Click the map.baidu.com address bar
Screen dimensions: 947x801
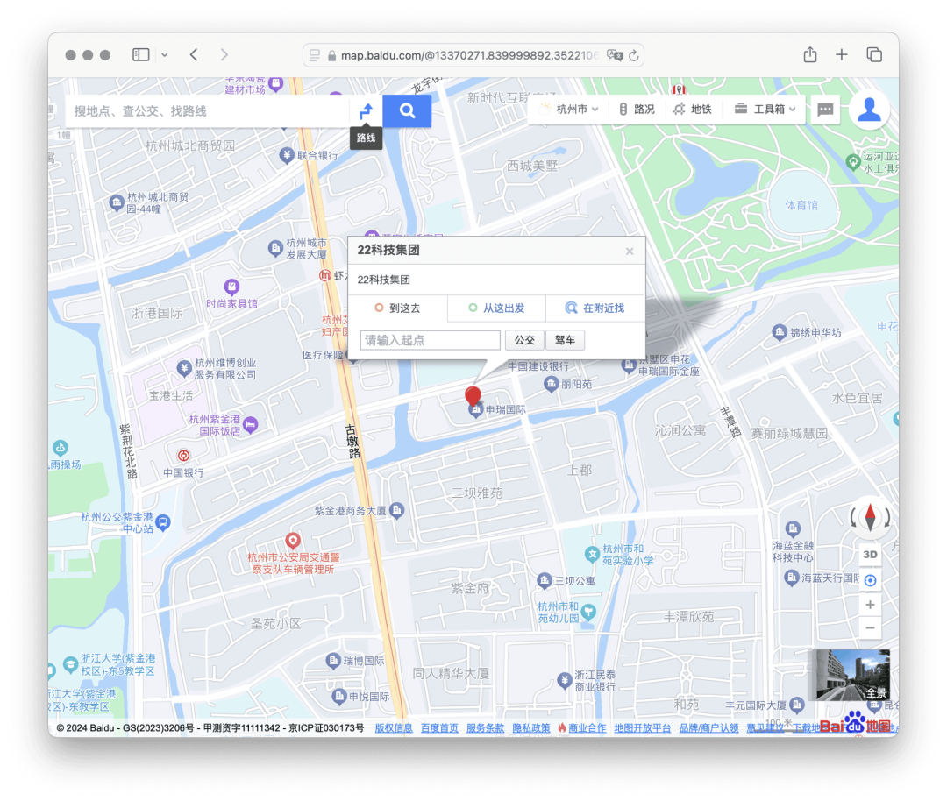tap(473, 55)
